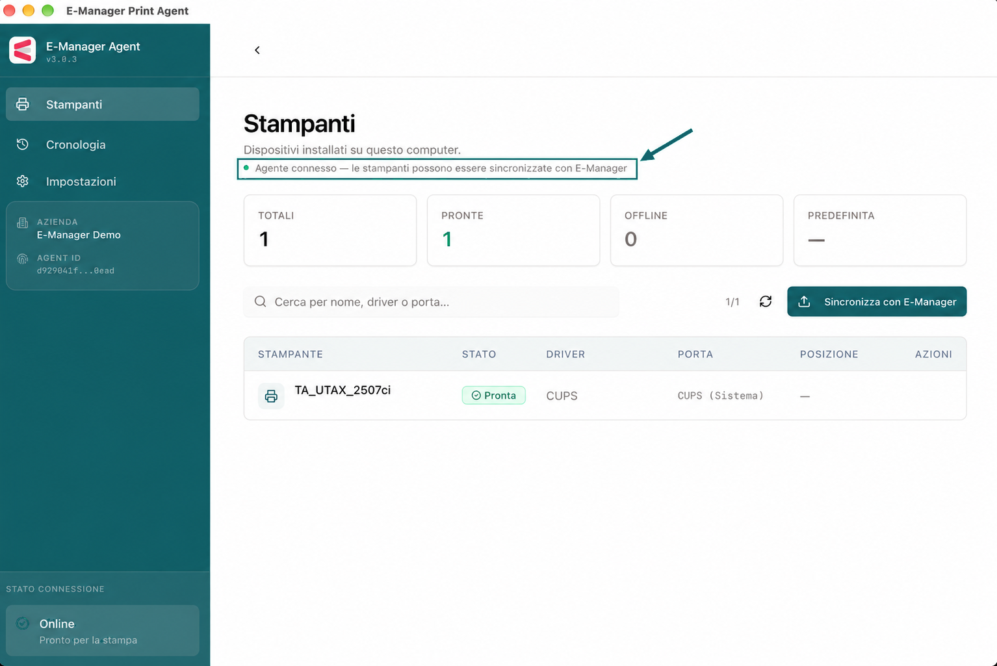Click the gear icon beside Impostazioni
Image resolution: width=997 pixels, height=666 pixels.
pyautogui.click(x=23, y=181)
